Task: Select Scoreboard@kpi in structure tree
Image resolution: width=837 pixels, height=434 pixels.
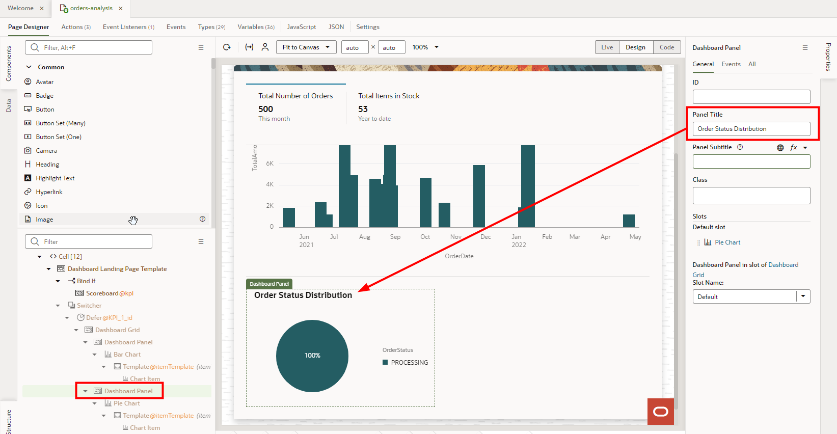Action: tap(110, 293)
